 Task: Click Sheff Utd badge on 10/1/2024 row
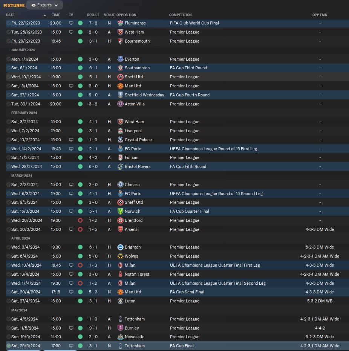[x=120, y=77]
